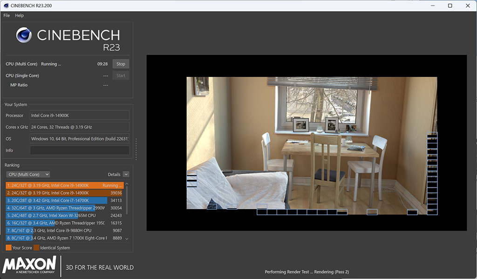Select ranking row AMD Ryzen Threadripper 2990W
This screenshot has width=477, height=279.
(64, 208)
